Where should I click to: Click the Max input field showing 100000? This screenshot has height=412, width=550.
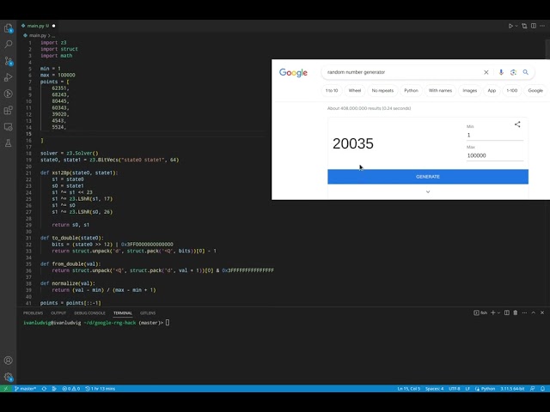(495, 155)
